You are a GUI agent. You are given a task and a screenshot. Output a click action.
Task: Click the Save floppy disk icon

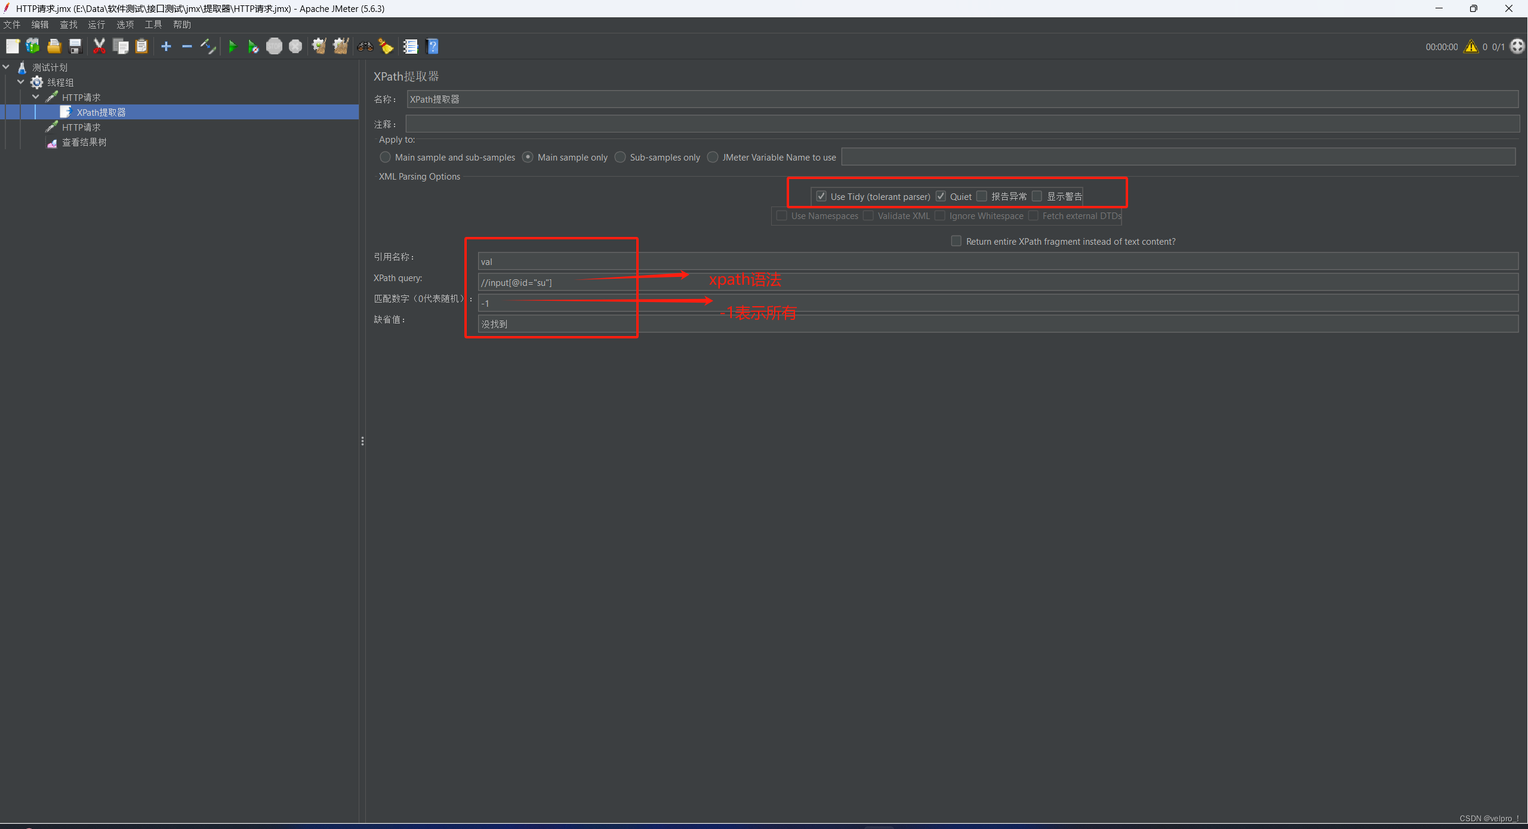coord(75,47)
